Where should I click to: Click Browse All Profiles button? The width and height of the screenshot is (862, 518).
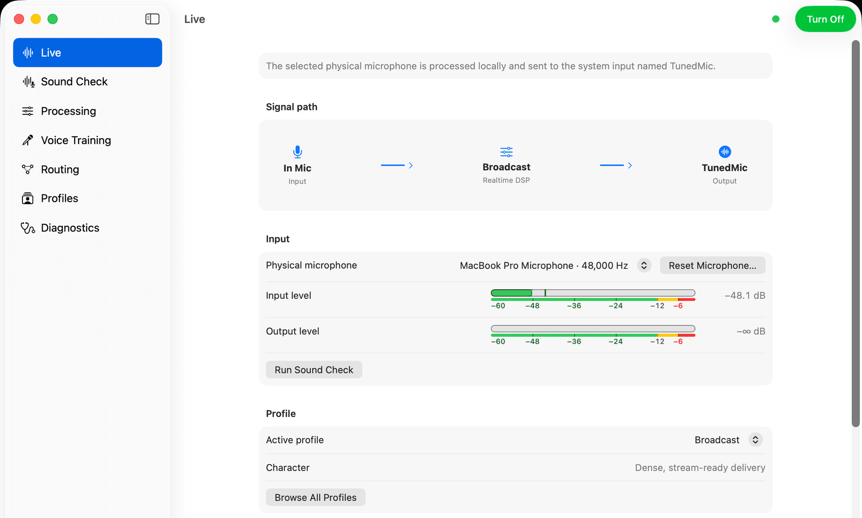point(316,497)
